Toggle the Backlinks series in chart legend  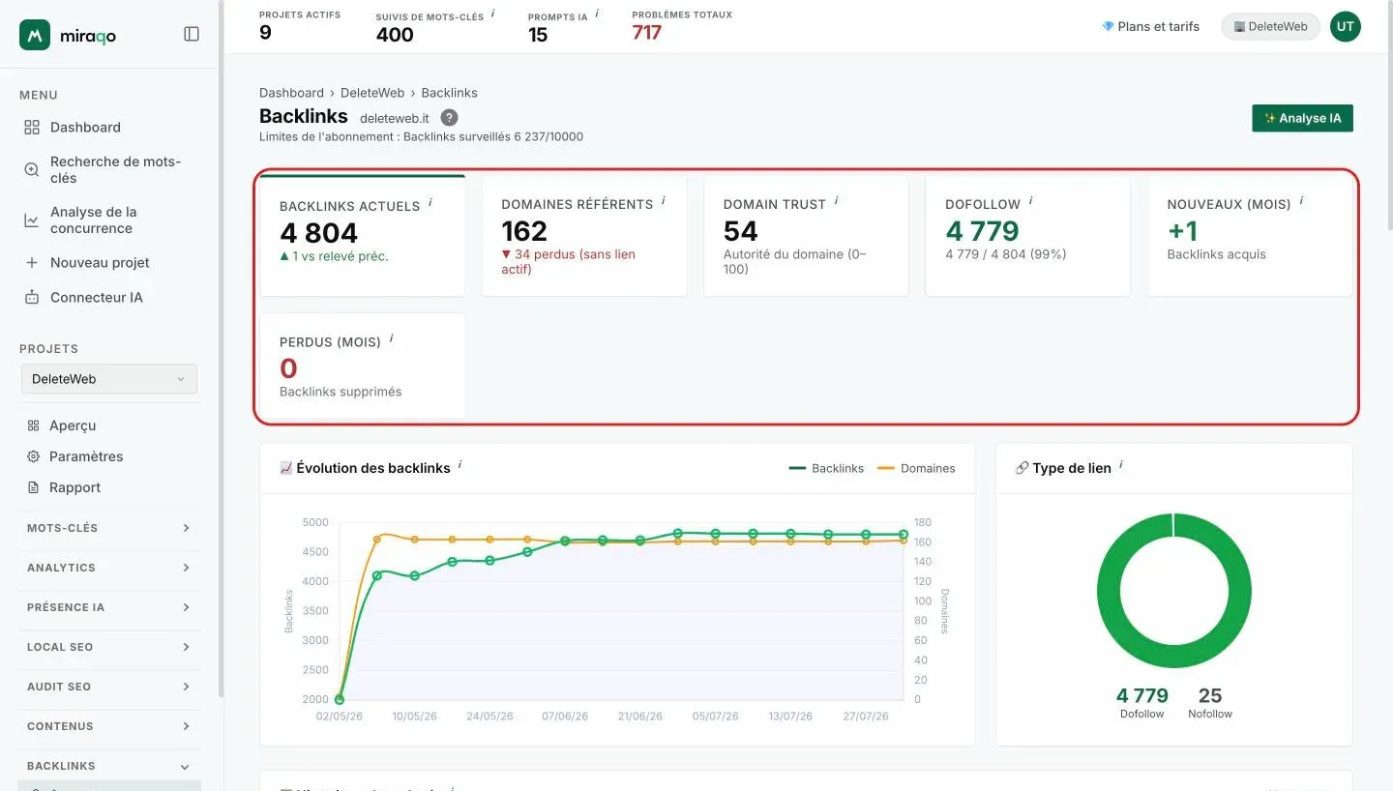[826, 468]
